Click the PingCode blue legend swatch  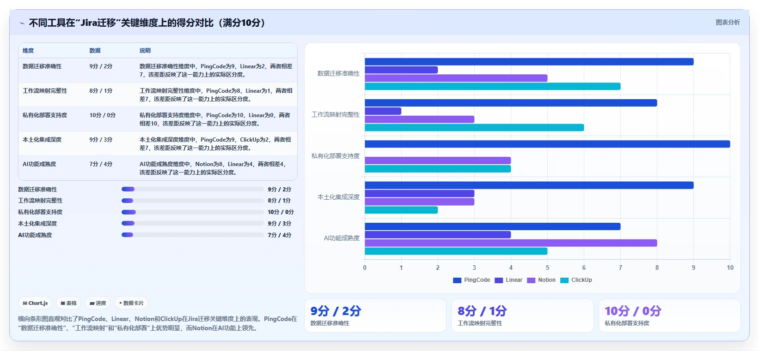(457, 280)
